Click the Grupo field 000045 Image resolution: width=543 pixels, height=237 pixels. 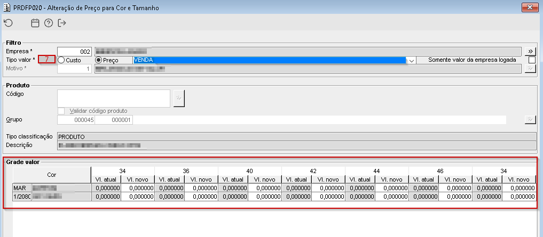(x=76, y=120)
